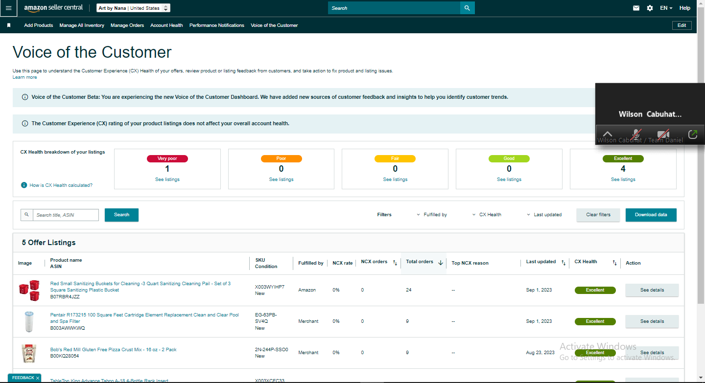Click the Pentair filter product thumbnail
Viewport: 705px width, 383px height.
(x=29, y=321)
